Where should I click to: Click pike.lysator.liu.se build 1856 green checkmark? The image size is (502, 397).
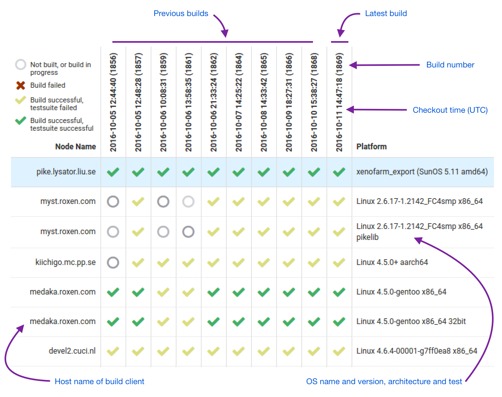click(113, 172)
